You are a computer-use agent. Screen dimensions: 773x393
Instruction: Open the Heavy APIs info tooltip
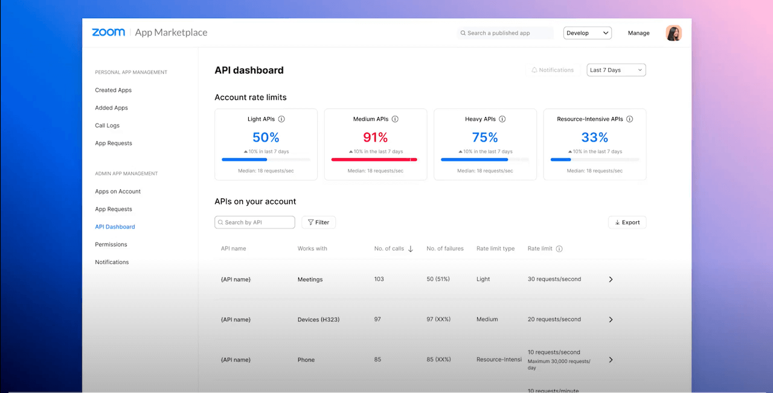coord(502,119)
